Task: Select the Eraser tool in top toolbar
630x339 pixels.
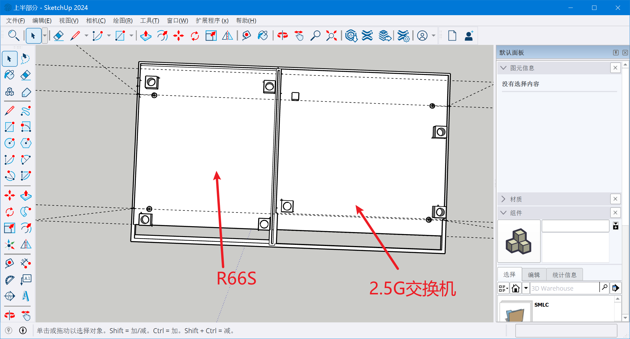Action: [x=59, y=36]
